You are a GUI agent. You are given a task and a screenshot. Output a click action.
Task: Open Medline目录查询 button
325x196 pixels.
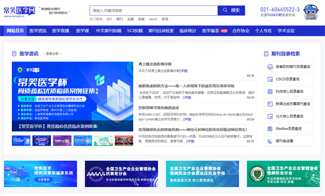tap(289, 129)
